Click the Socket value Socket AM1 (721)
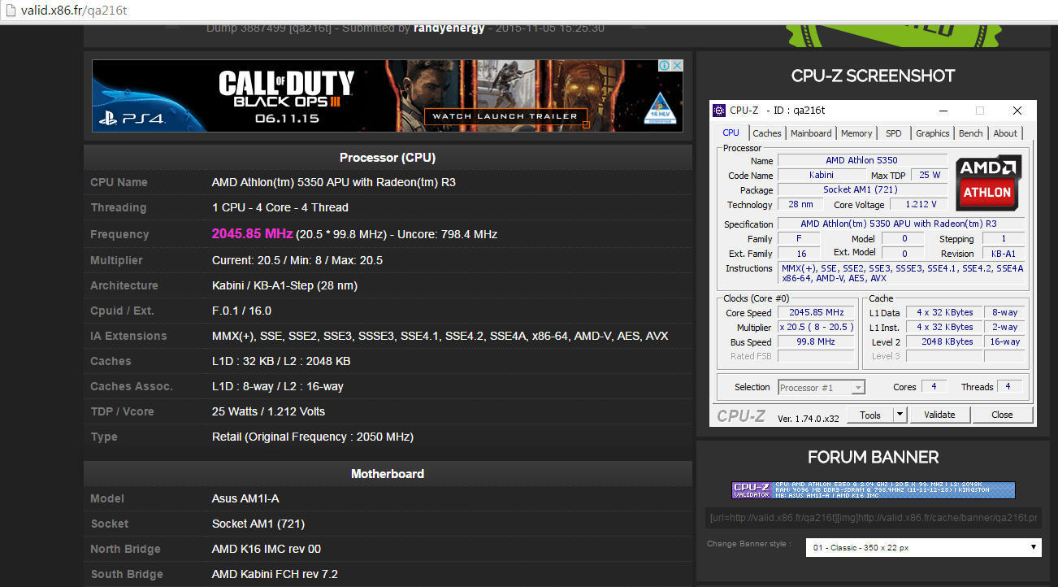Image resolution: width=1058 pixels, height=587 pixels. point(258,524)
